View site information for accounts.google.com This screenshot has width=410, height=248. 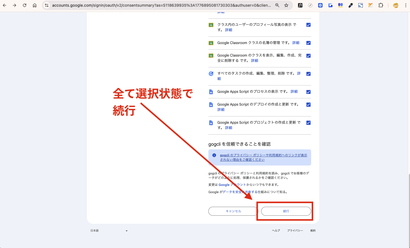(47, 5)
